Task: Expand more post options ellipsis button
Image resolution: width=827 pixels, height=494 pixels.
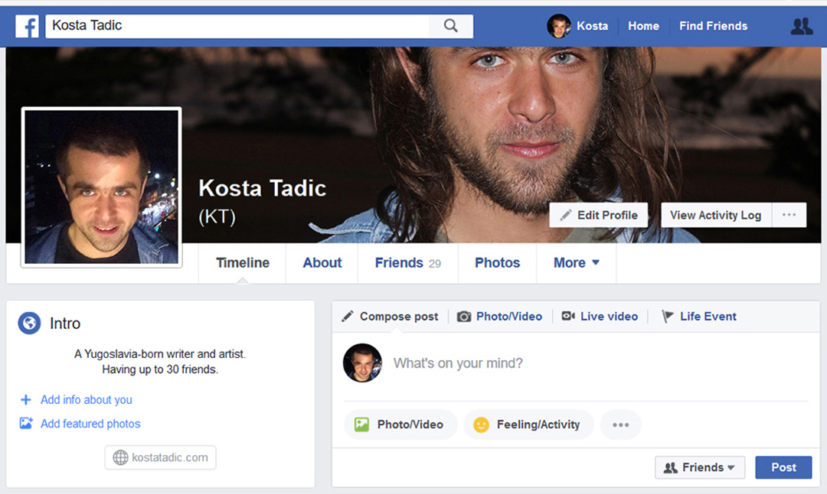Action: [621, 424]
